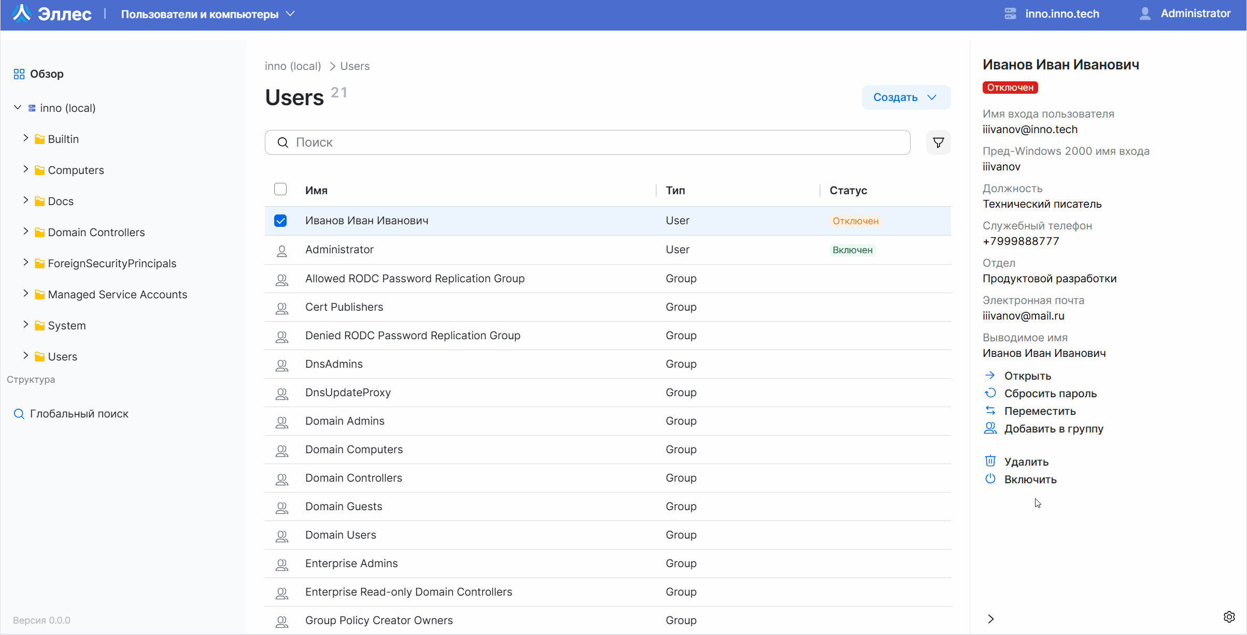Collapse the details side panel arrow

click(990, 618)
